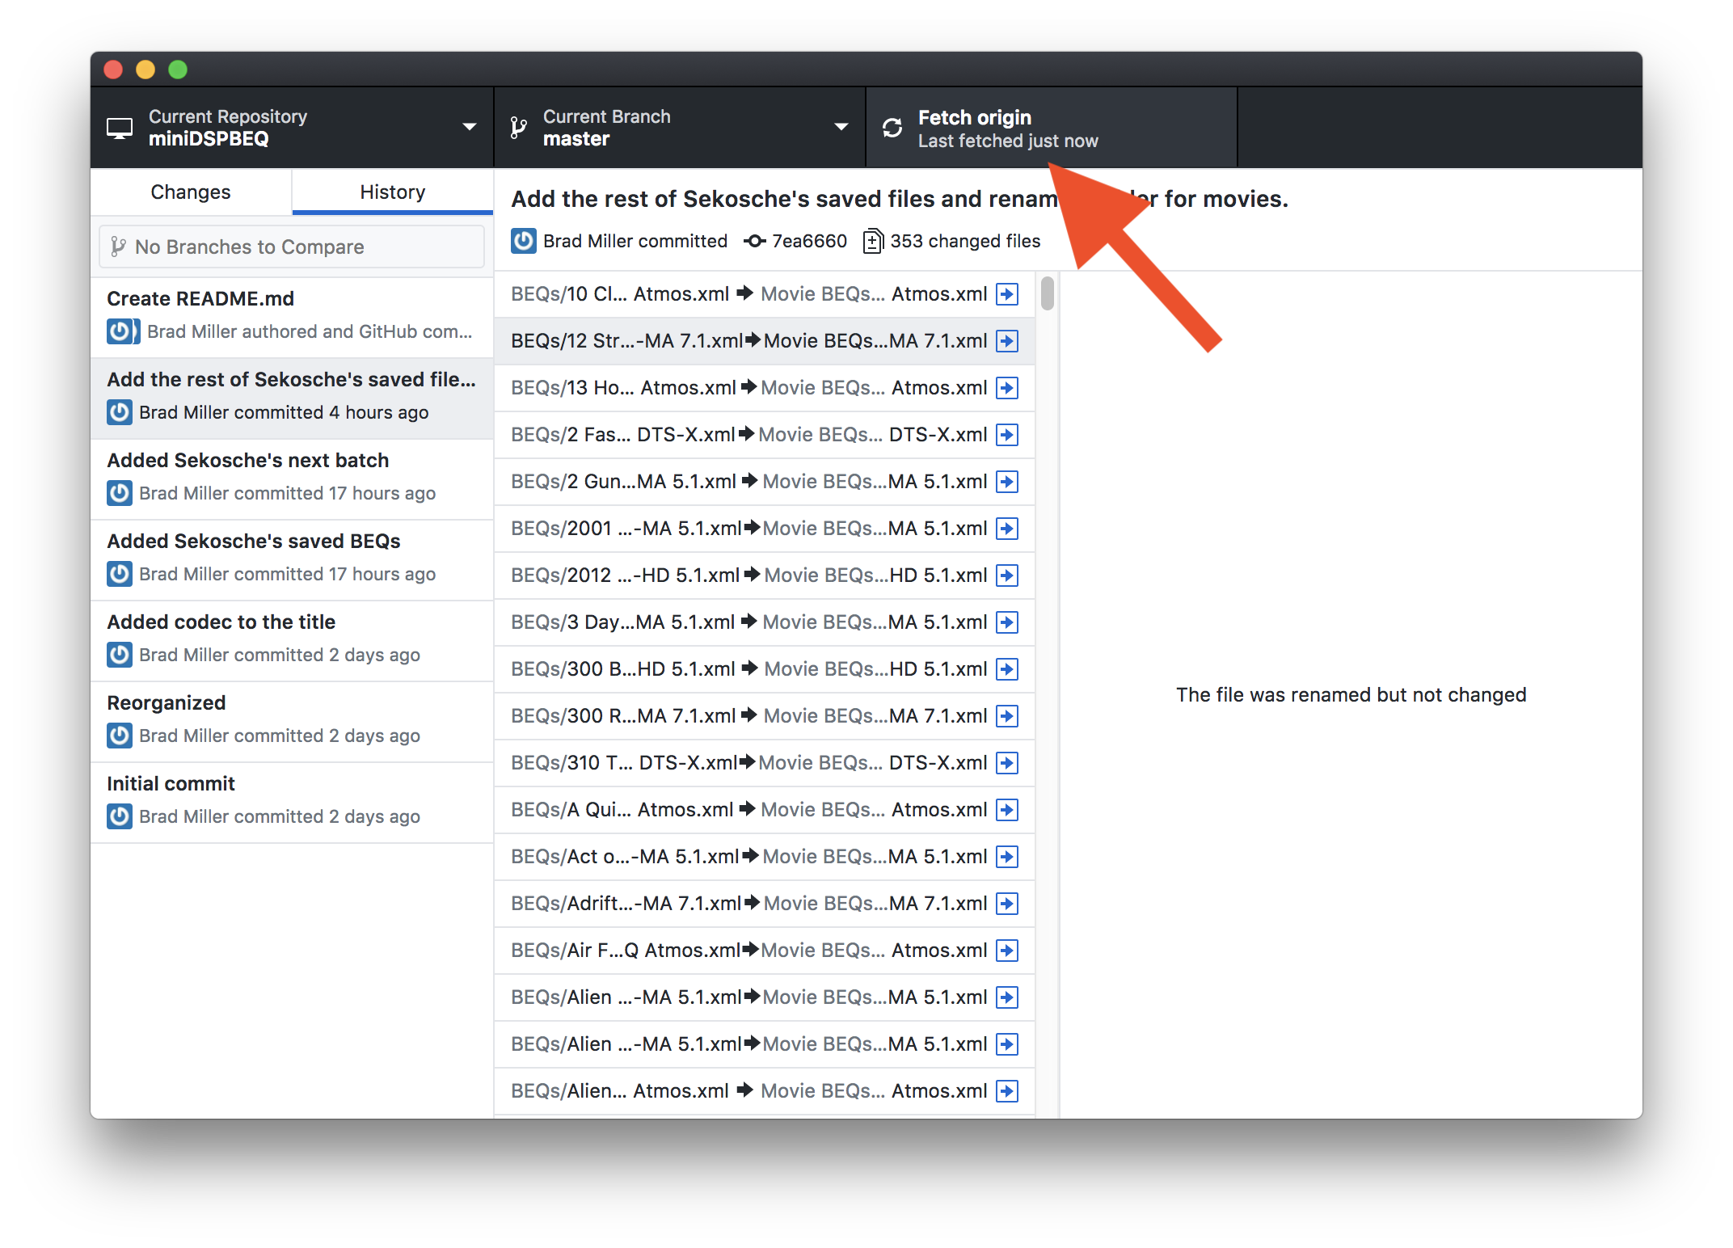Select the Reorganized commit title
The width and height of the screenshot is (1733, 1248).
point(167,702)
